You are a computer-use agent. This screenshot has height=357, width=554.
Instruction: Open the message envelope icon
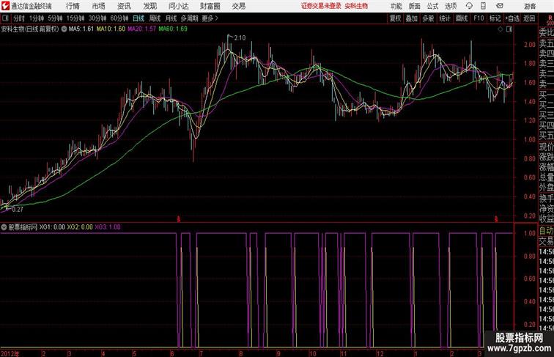click(x=499, y=6)
